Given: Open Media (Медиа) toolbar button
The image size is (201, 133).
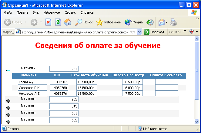Looking at the screenshot, I should (134, 22).
